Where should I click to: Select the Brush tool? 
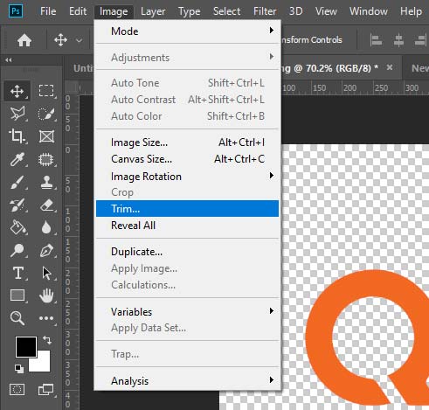coord(17,183)
